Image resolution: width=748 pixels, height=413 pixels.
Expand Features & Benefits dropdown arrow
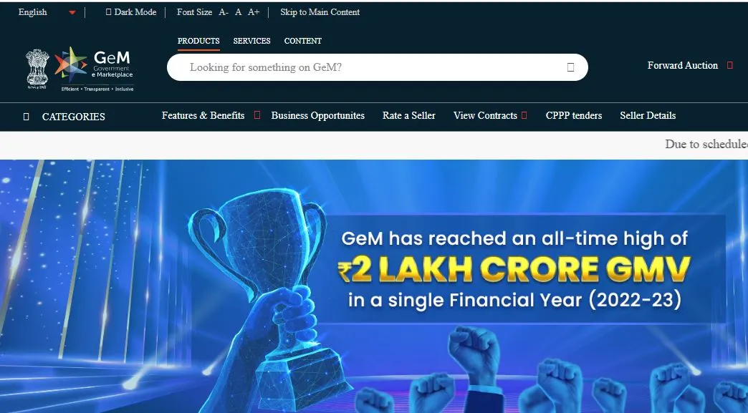pyautogui.click(x=257, y=115)
